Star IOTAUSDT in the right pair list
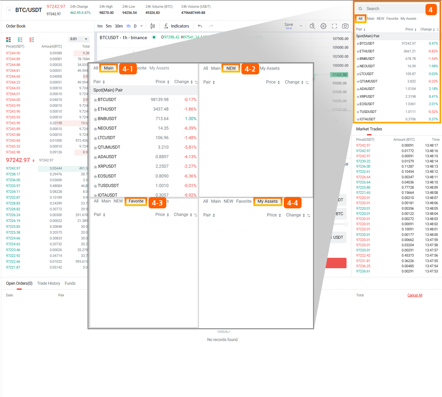Screen dimensions: 442x397 coord(358,119)
